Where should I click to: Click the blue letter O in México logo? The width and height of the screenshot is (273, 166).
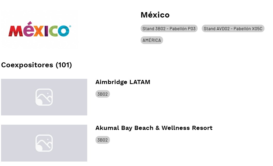63,31
